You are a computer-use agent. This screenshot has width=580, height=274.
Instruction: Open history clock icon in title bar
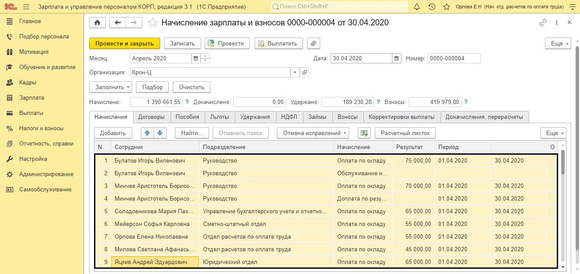[432, 7]
